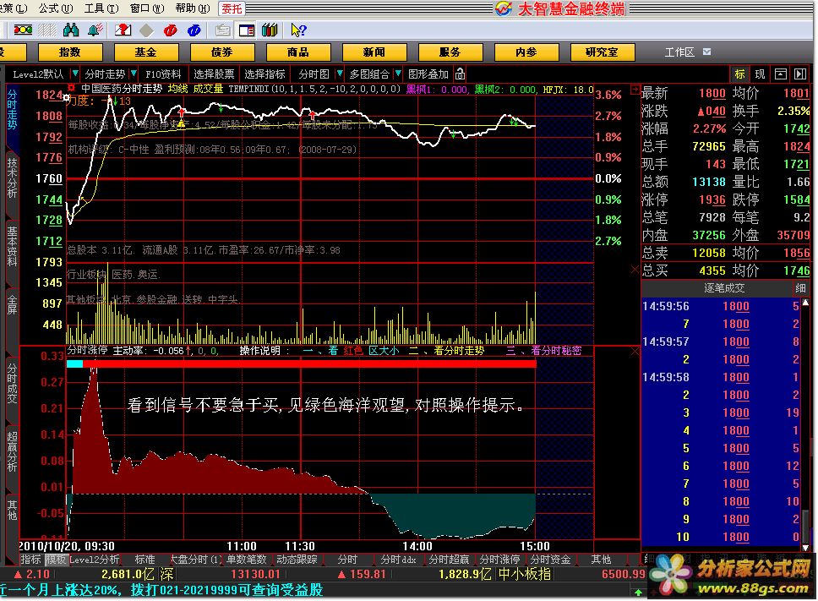The height and width of the screenshot is (601, 818).
Task: Click the gear icon near price 1824
Action: coord(67,97)
